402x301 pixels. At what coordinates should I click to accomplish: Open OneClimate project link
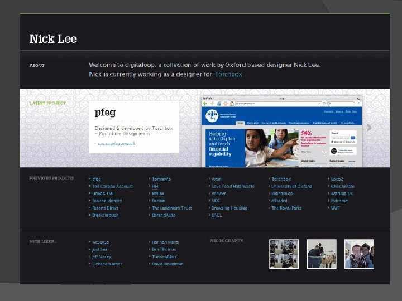point(342,186)
